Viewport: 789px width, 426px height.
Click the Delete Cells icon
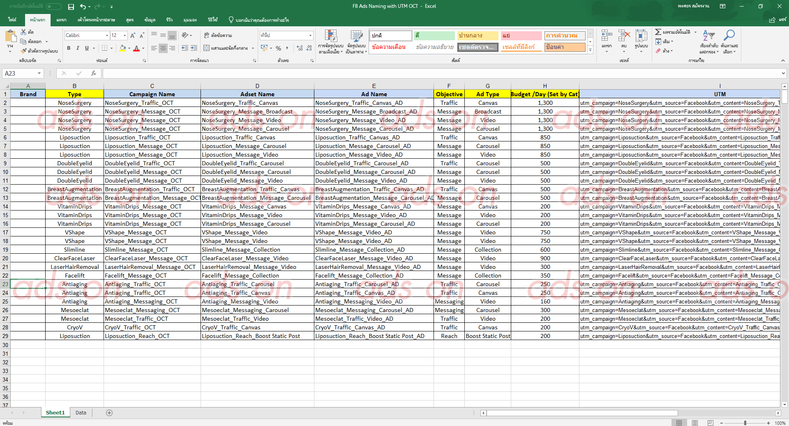coord(624,36)
